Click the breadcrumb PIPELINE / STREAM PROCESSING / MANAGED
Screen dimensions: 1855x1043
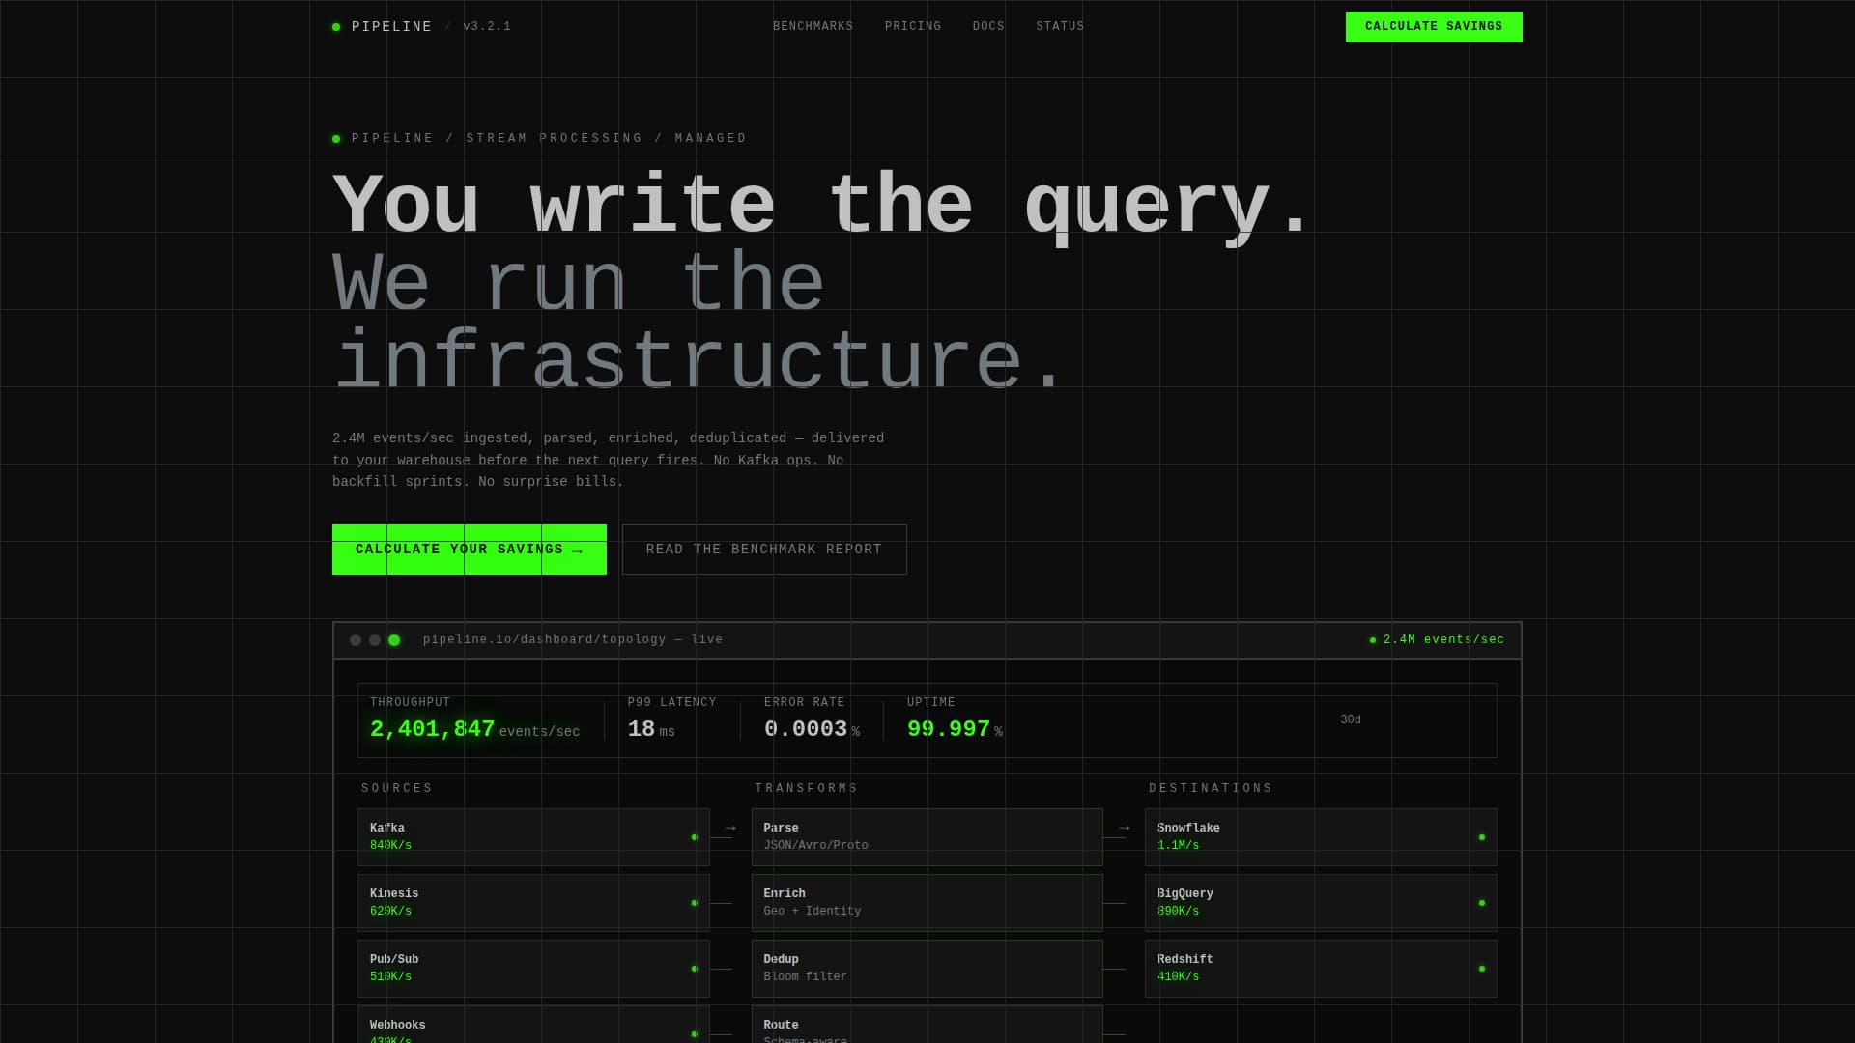tap(549, 139)
